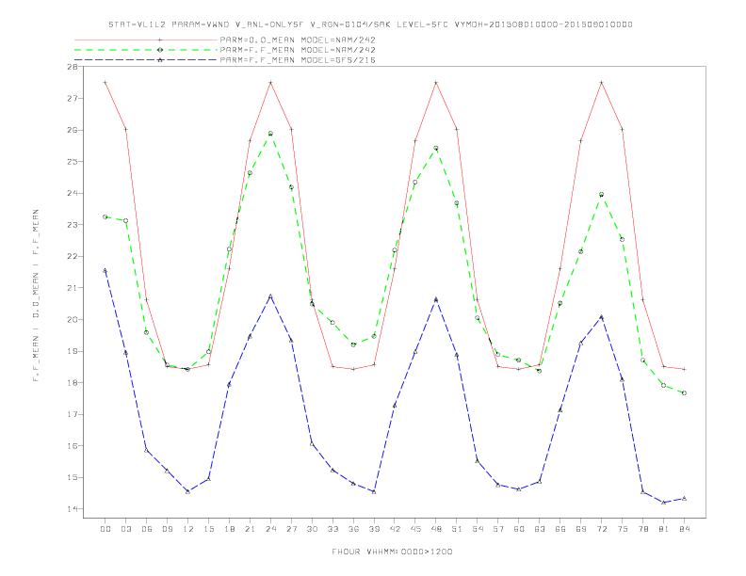Click x-axis forecast hour label 57

(498, 529)
